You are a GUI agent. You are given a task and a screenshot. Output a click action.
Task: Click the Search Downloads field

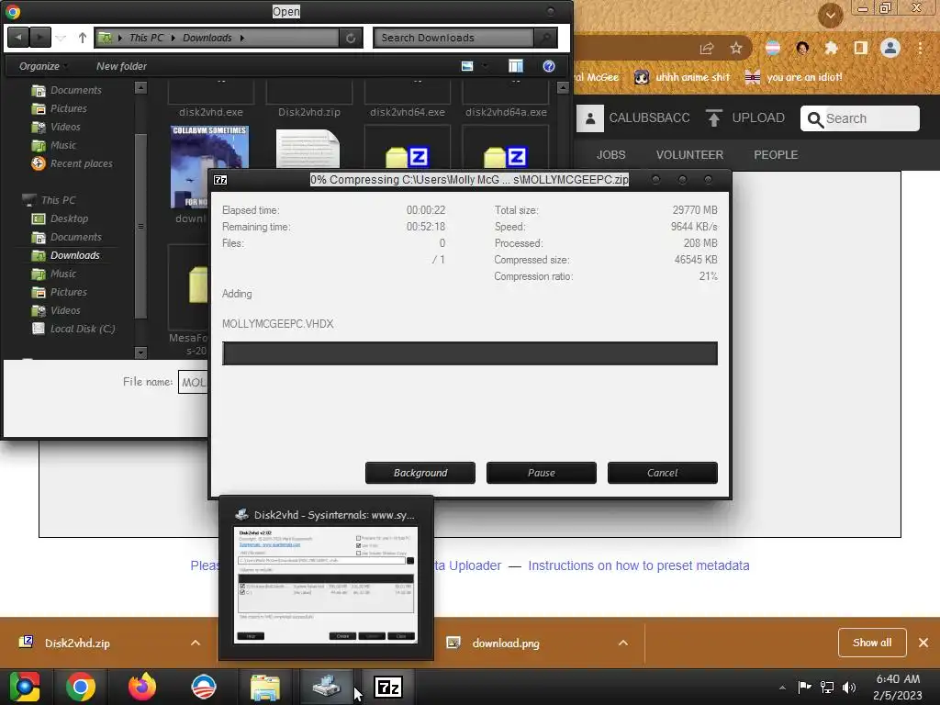pos(453,38)
